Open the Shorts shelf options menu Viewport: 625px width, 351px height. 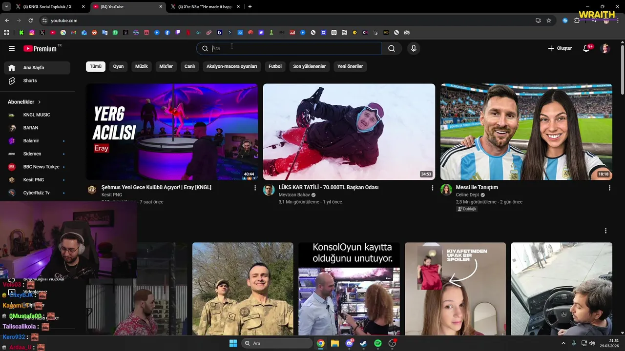605,231
